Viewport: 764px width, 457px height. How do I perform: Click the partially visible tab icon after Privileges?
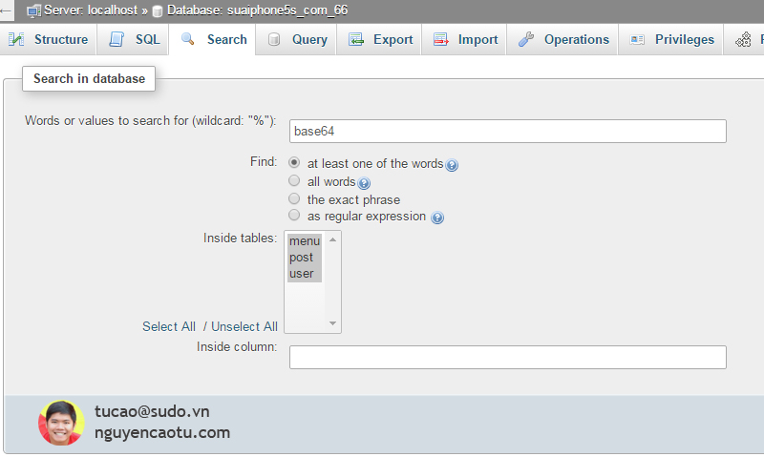click(743, 39)
